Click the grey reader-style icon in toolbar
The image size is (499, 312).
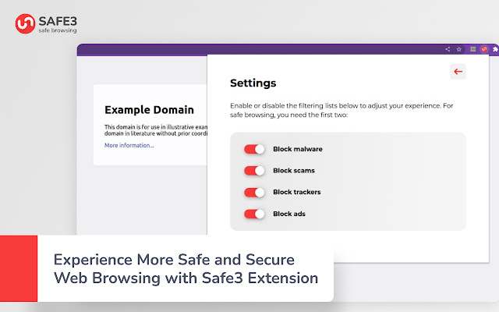pos(473,49)
